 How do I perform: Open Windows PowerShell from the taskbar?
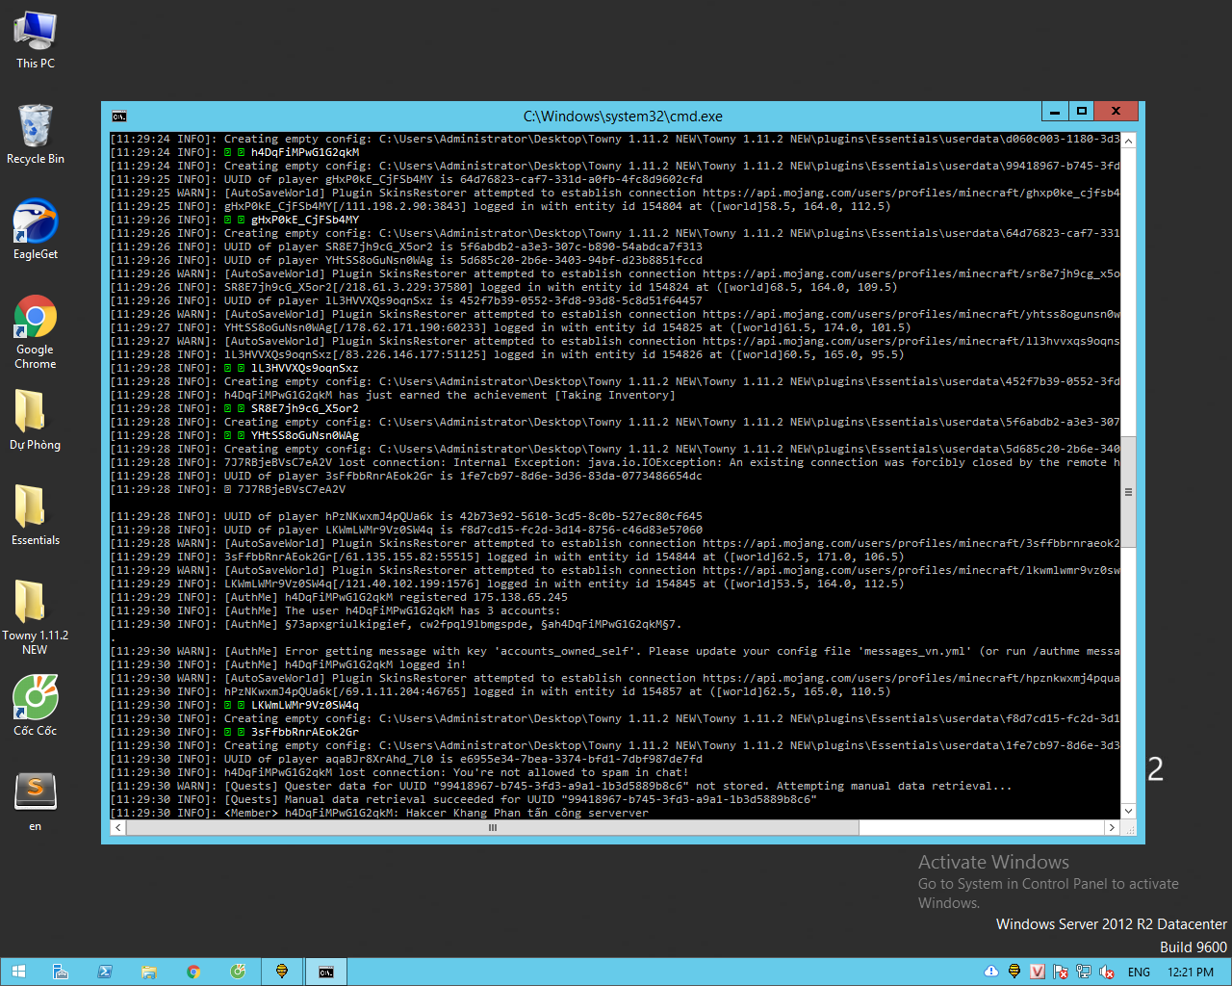tap(105, 972)
